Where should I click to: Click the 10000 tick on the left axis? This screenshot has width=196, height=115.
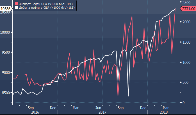click(5, 32)
